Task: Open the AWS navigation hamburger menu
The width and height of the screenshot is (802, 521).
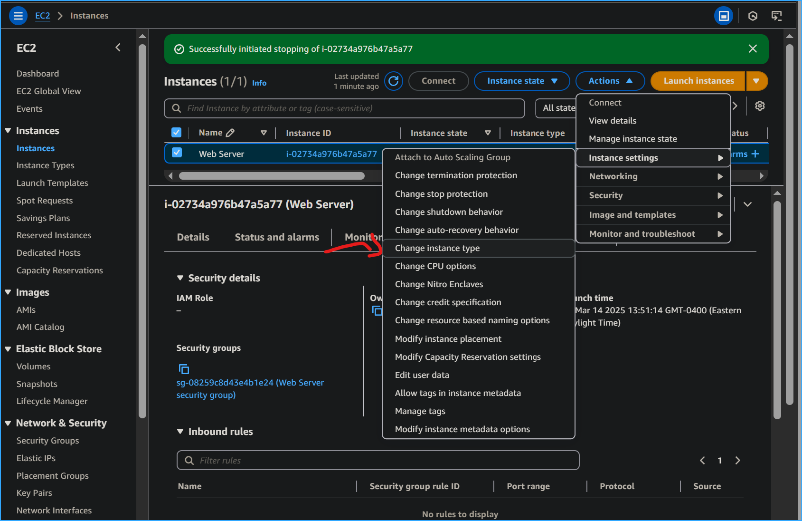Action: pos(18,16)
